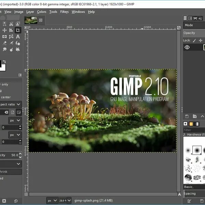Switch to the Brushes tab
The width and height of the screenshot is (205, 205).
click(185, 124)
